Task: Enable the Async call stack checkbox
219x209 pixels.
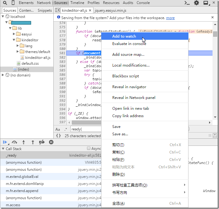Action: pos(89,148)
